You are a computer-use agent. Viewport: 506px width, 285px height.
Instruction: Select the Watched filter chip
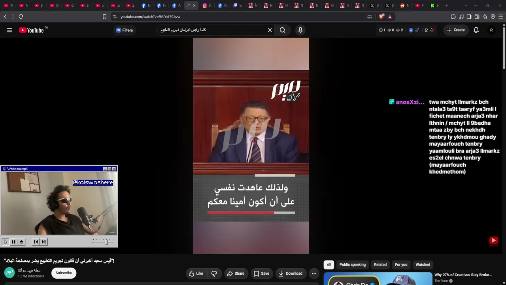click(423, 265)
